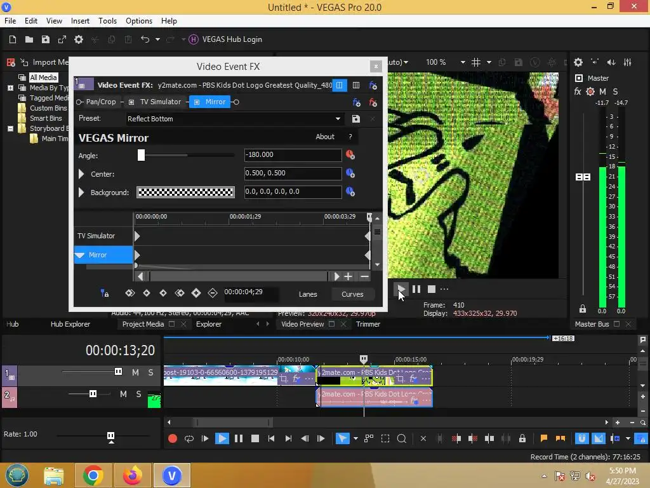Click the Angle value field showing -180.000
650x488 pixels.
click(293, 155)
